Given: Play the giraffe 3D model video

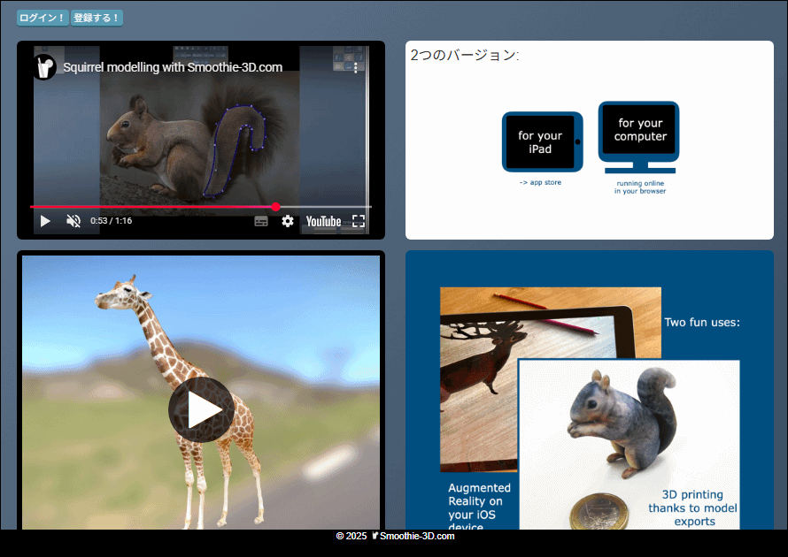Looking at the screenshot, I should 201,409.
